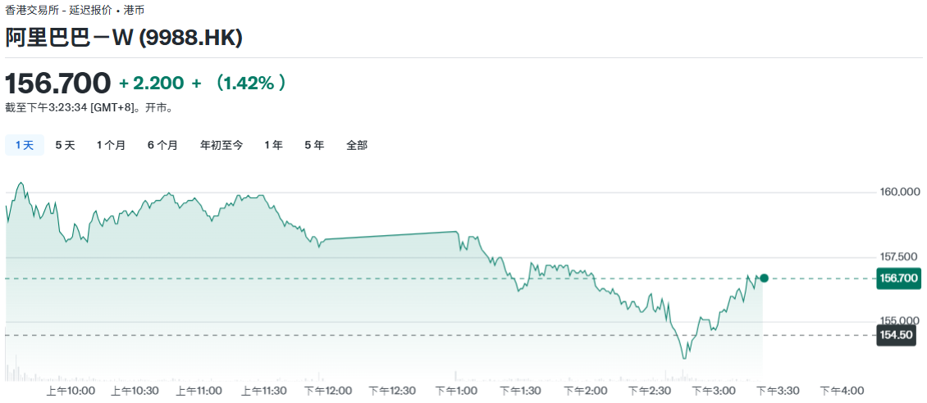Click the +2.200 price change value

click(152, 83)
